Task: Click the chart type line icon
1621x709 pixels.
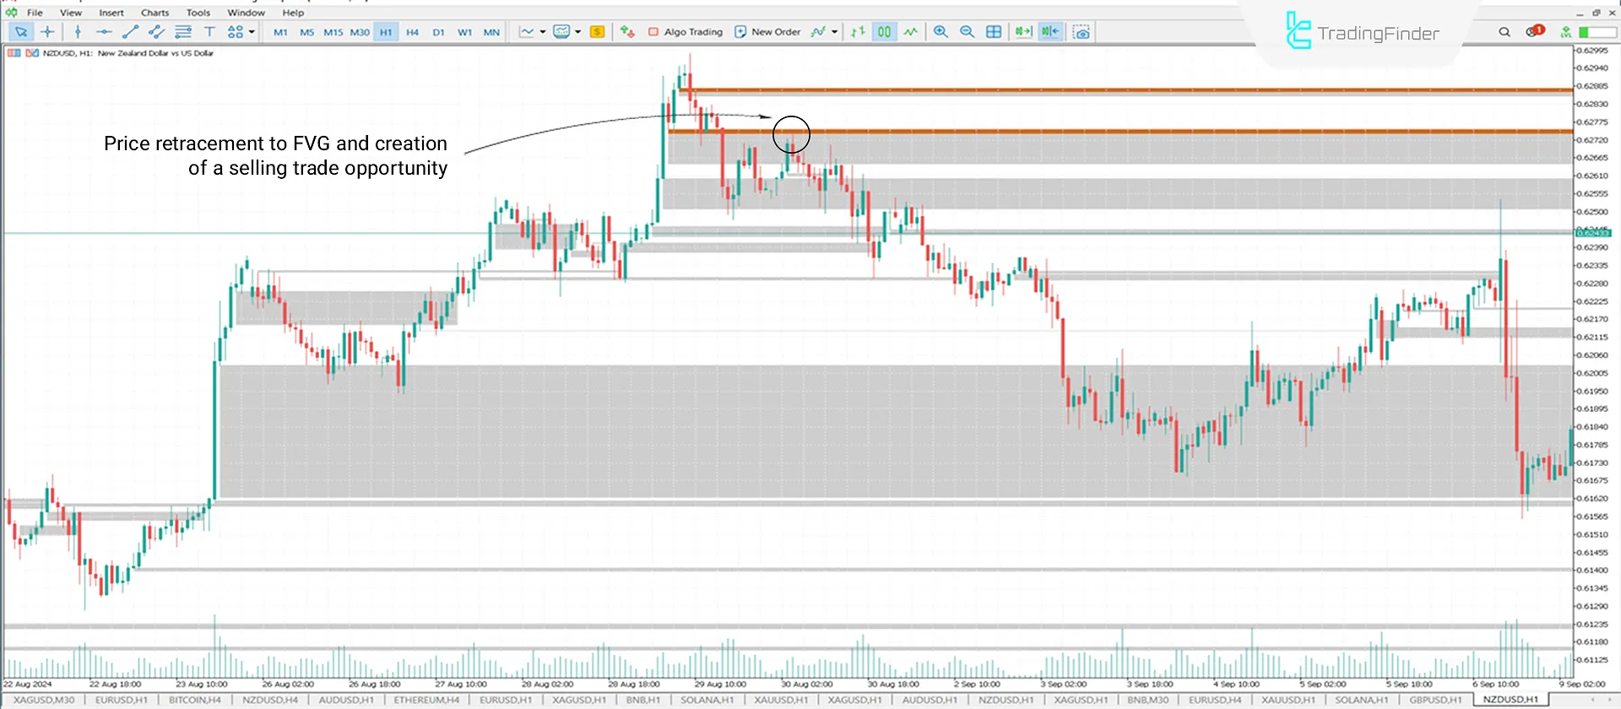Action: pos(527,32)
